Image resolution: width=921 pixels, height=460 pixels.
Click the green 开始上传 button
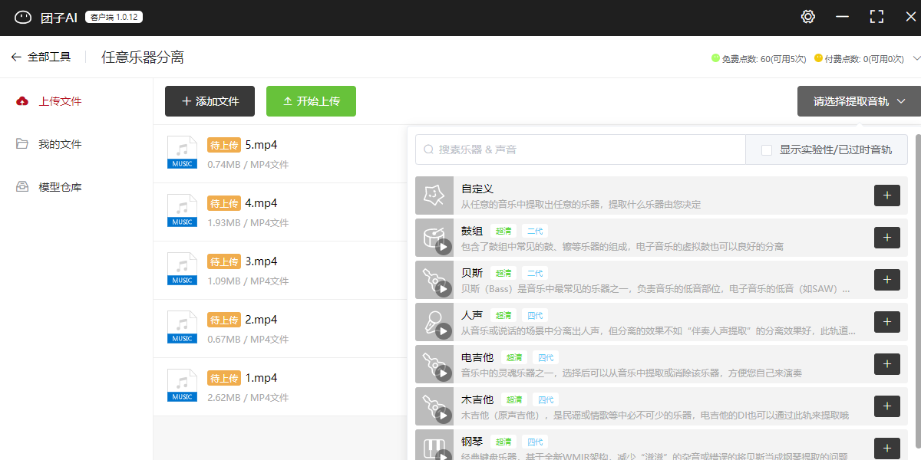point(311,101)
